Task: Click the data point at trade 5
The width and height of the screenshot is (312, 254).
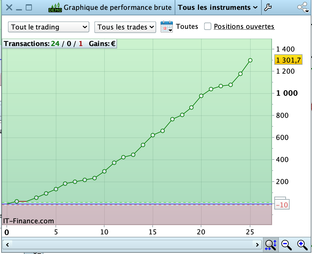Action: tap(56, 189)
